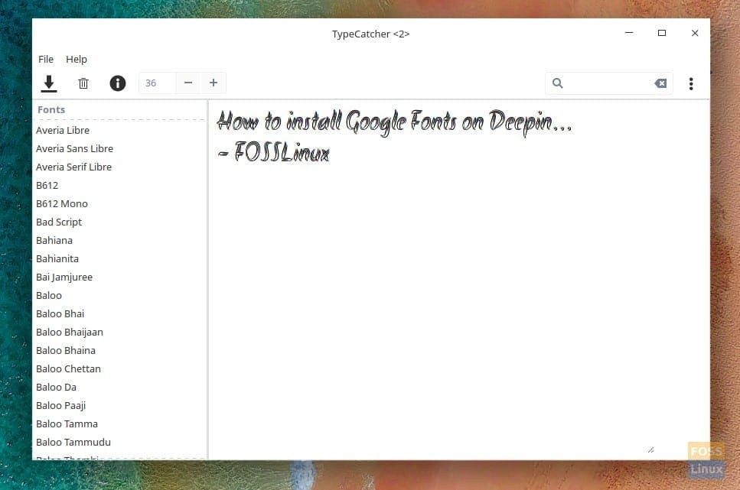This screenshot has width=740, height=490.
Task: Increase preview size with the plus icon
Action: tap(214, 83)
